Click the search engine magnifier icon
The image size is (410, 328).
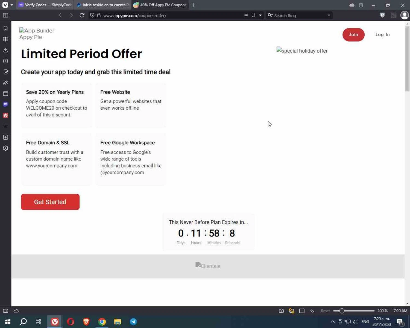[270, 15]
